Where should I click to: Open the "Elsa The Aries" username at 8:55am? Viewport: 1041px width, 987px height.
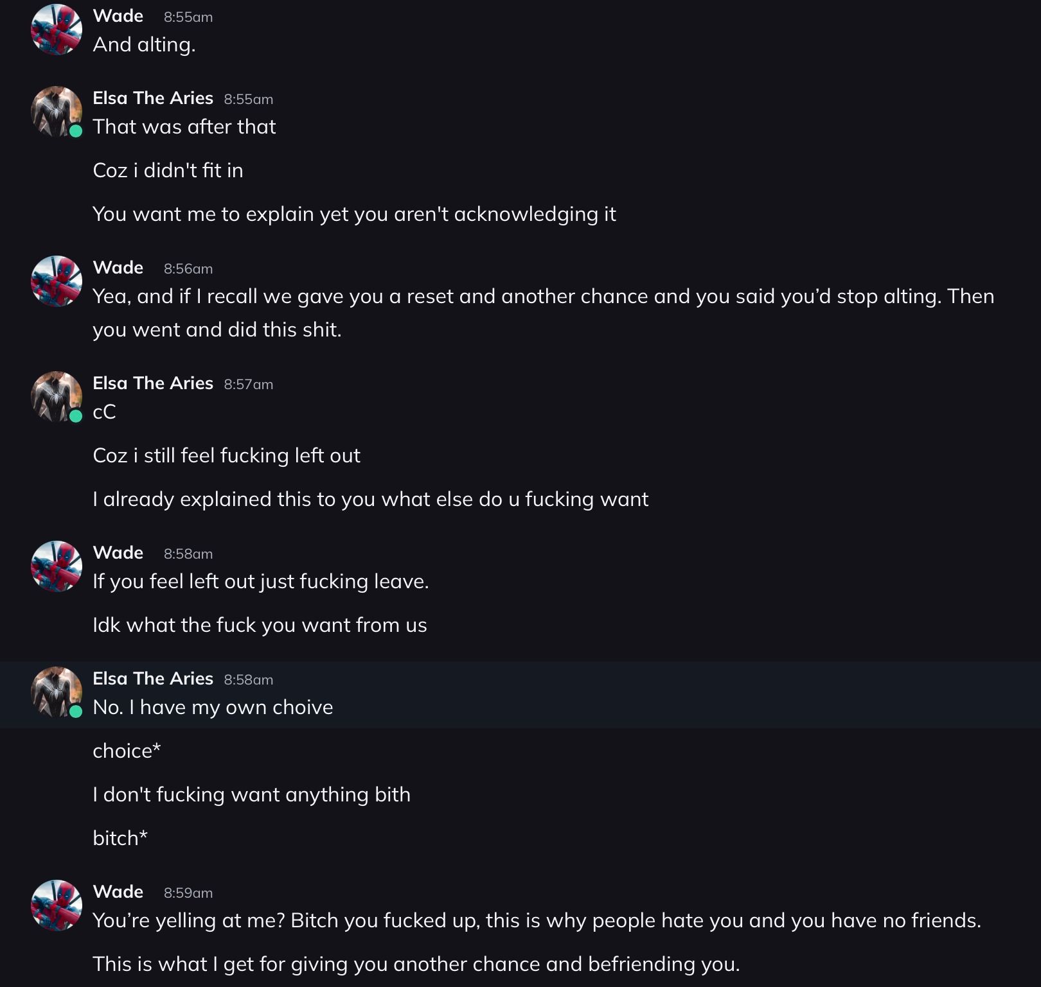(153, 98)
